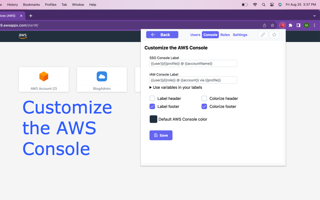Image resolution: width=320 pixels, height=200 pixels.
Task: Click the 'BlogAdmin' tile label
Action: click(x=102, y=88)
